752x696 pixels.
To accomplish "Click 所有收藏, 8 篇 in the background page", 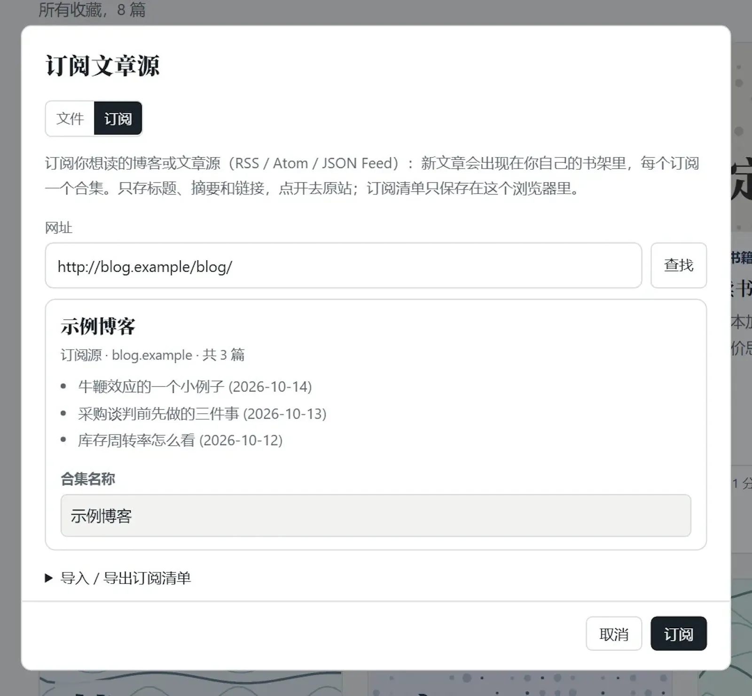I will (92, 9).
